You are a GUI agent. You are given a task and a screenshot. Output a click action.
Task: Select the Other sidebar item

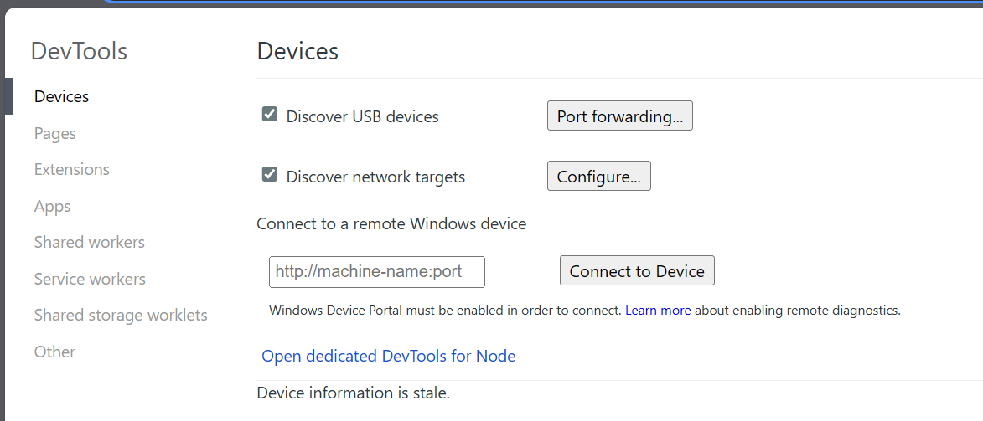click(x=54, y=352)
